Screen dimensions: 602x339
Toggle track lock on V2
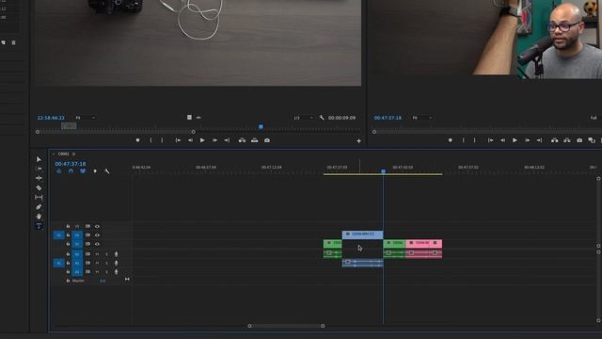(x=68, y=235)
